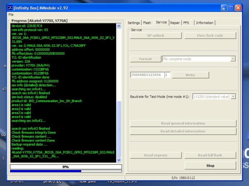Click the IMEI number input field

[x=147, y=75]
